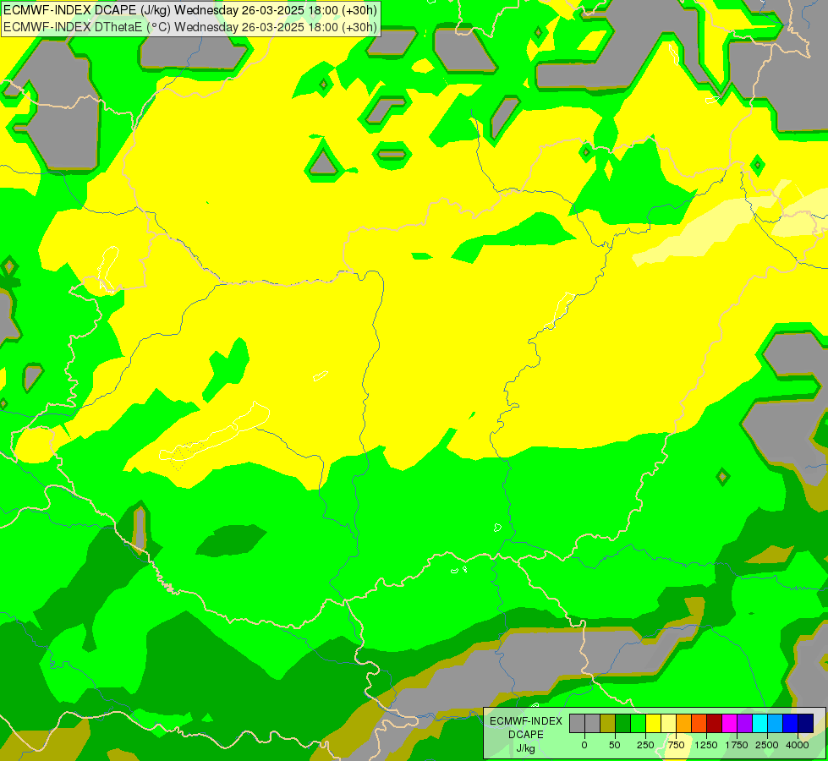Click the '0' tick value in the legend
This screenshot has height=761, width=828.
584,745
